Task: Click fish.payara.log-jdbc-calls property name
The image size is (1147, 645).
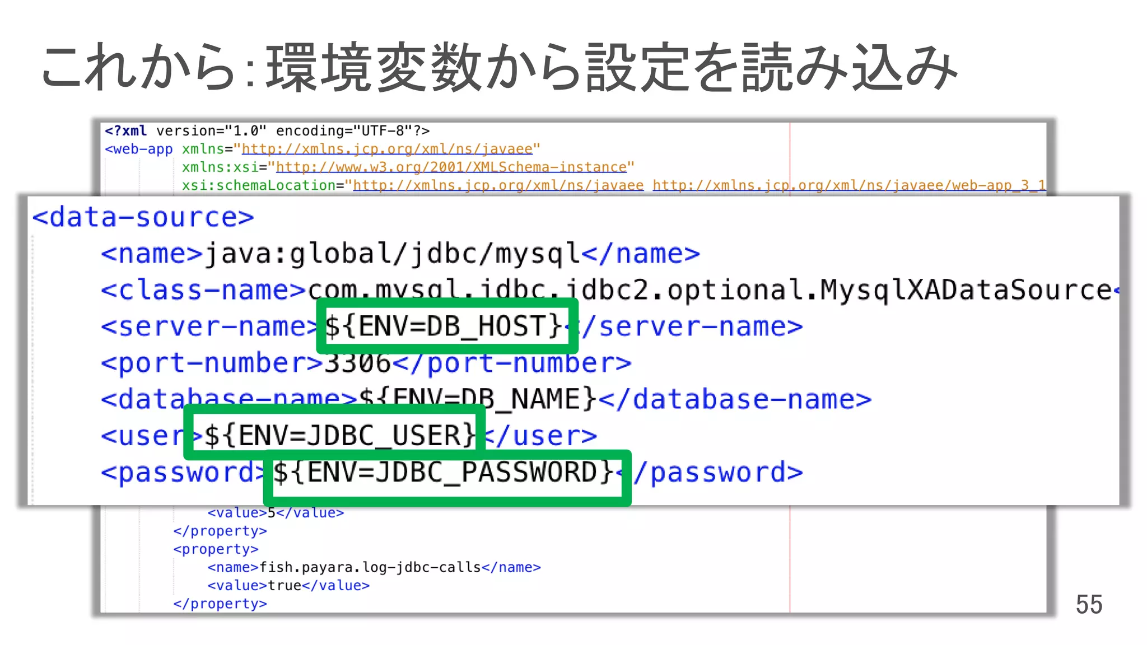Action: click(x=370, y=567)
